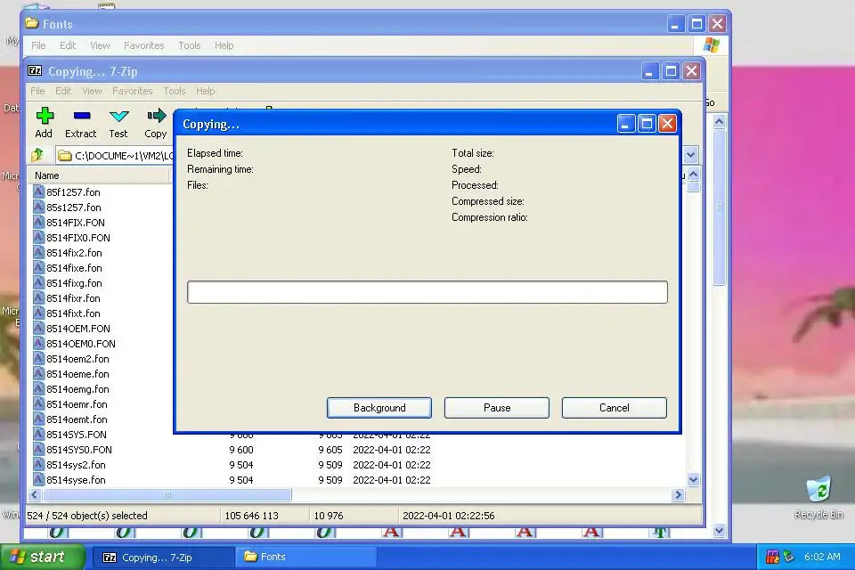Select file 8514SYS.FON
The image size is (855, 570).
pyautogui.click(x=77, y=435)
